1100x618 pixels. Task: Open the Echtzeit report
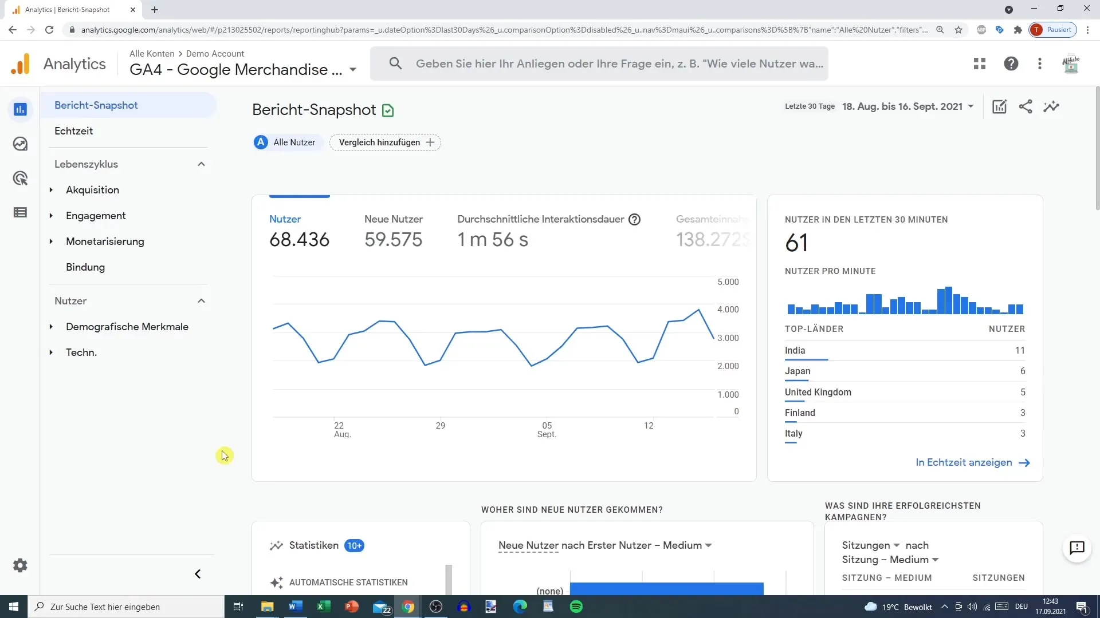point(73,131)
